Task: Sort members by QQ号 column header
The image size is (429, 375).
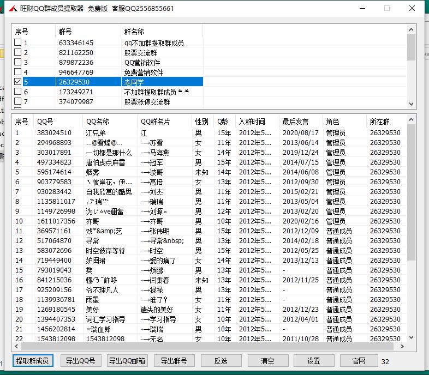Action: click(x=58, y=122)
